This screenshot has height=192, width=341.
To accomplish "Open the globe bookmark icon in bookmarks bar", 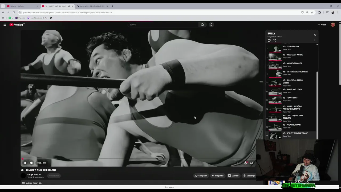I will point(51,18).
